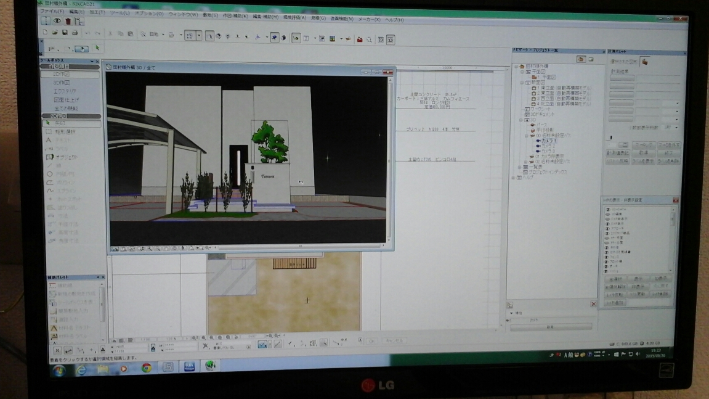Click the Chrome icon in the taskbar
Screen dimensions: 709x399
(146, 368)
